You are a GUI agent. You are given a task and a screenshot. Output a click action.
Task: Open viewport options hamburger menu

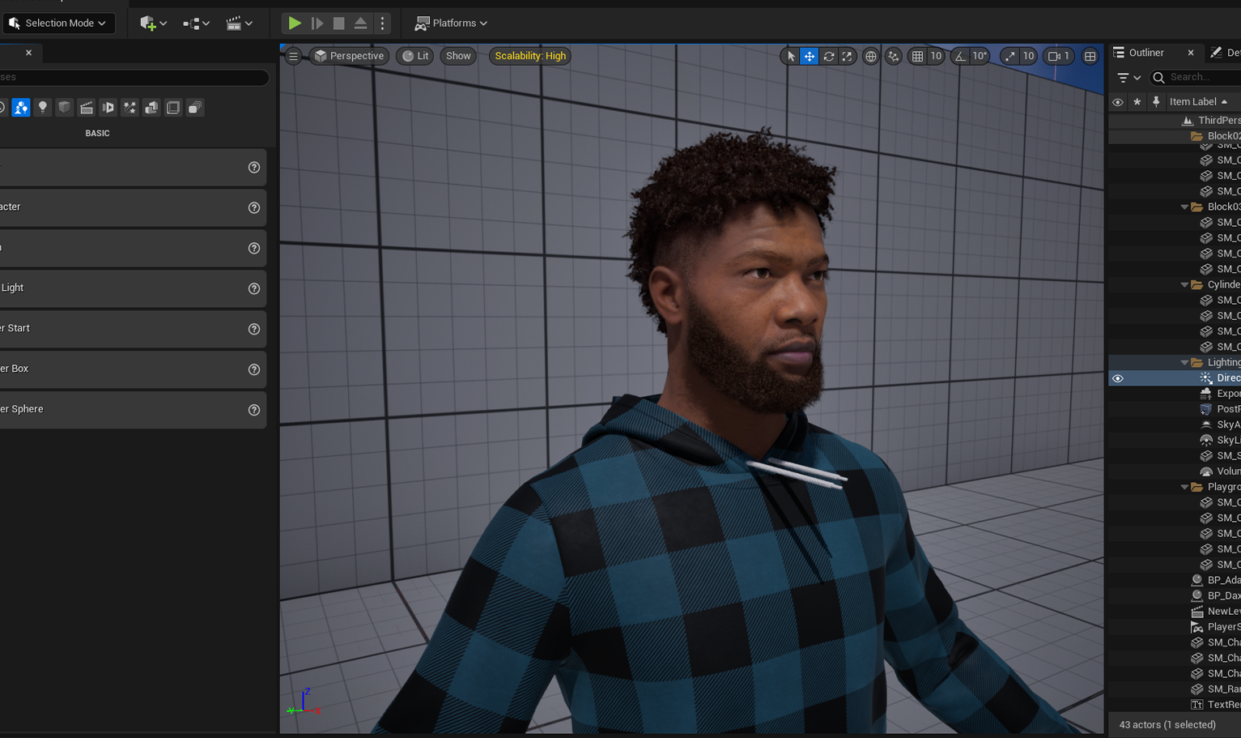293,56
